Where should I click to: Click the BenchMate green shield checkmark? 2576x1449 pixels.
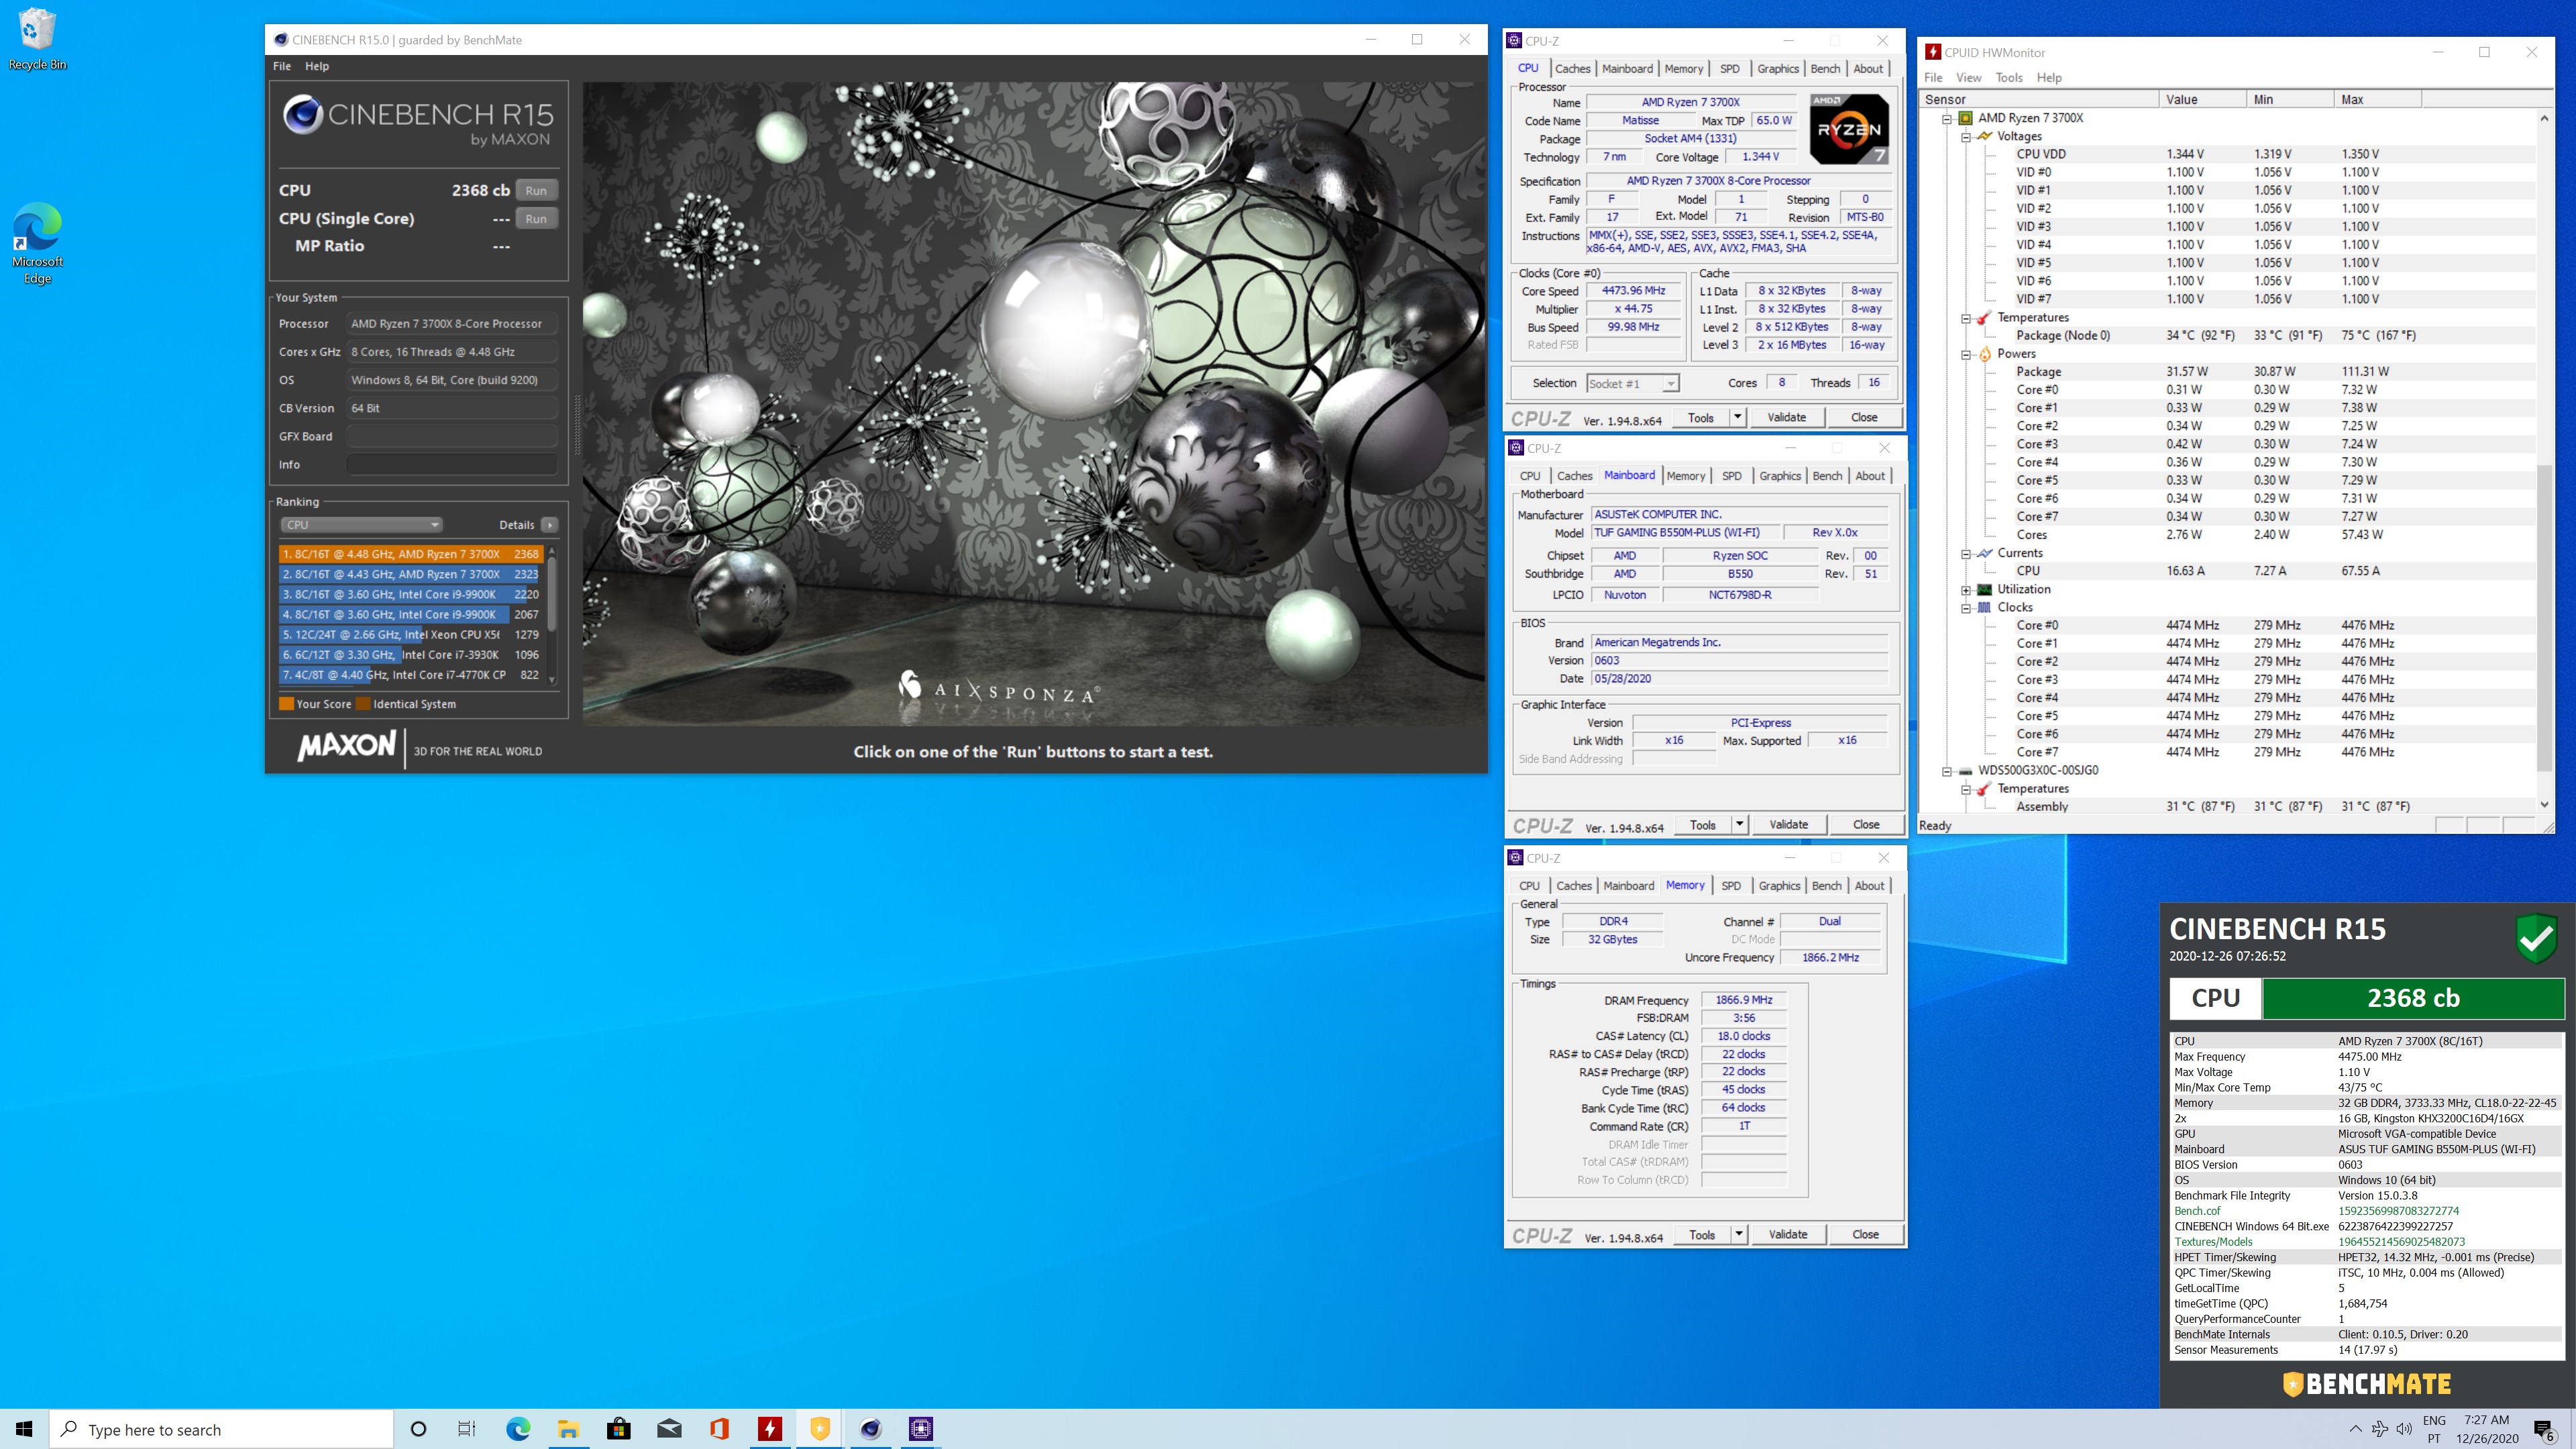pyautogui.click(x=2536, y=938)
